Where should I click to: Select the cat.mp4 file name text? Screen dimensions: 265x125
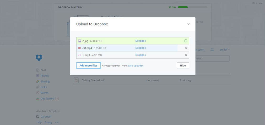click(x=87, y=48)
